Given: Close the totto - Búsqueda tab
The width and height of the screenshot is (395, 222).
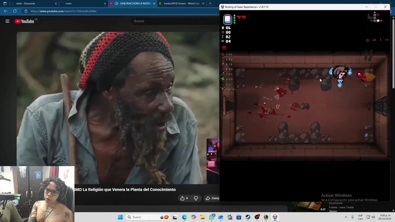Looking at the screenshot, I should 56,3.
